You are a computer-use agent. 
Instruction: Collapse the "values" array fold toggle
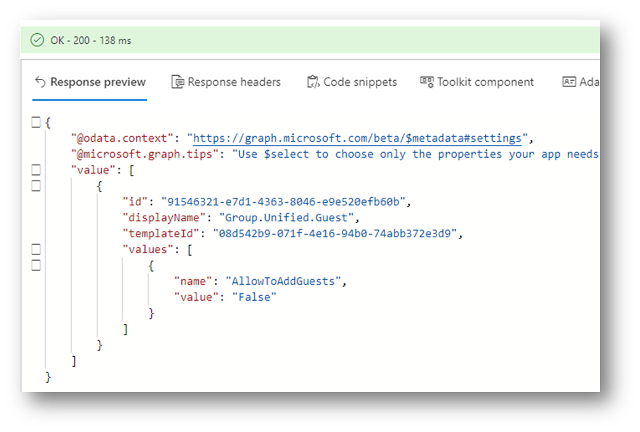coord(36,249)
